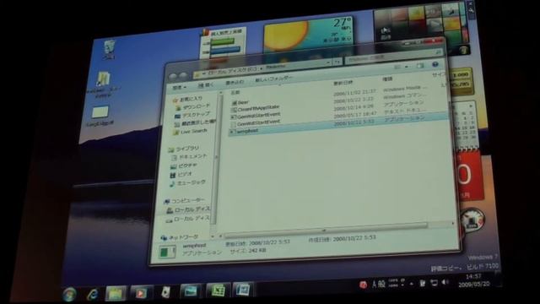Viewport: 540px width, 304px height.
Task: Select ミュージック library
Action: (x=188, y=183)
